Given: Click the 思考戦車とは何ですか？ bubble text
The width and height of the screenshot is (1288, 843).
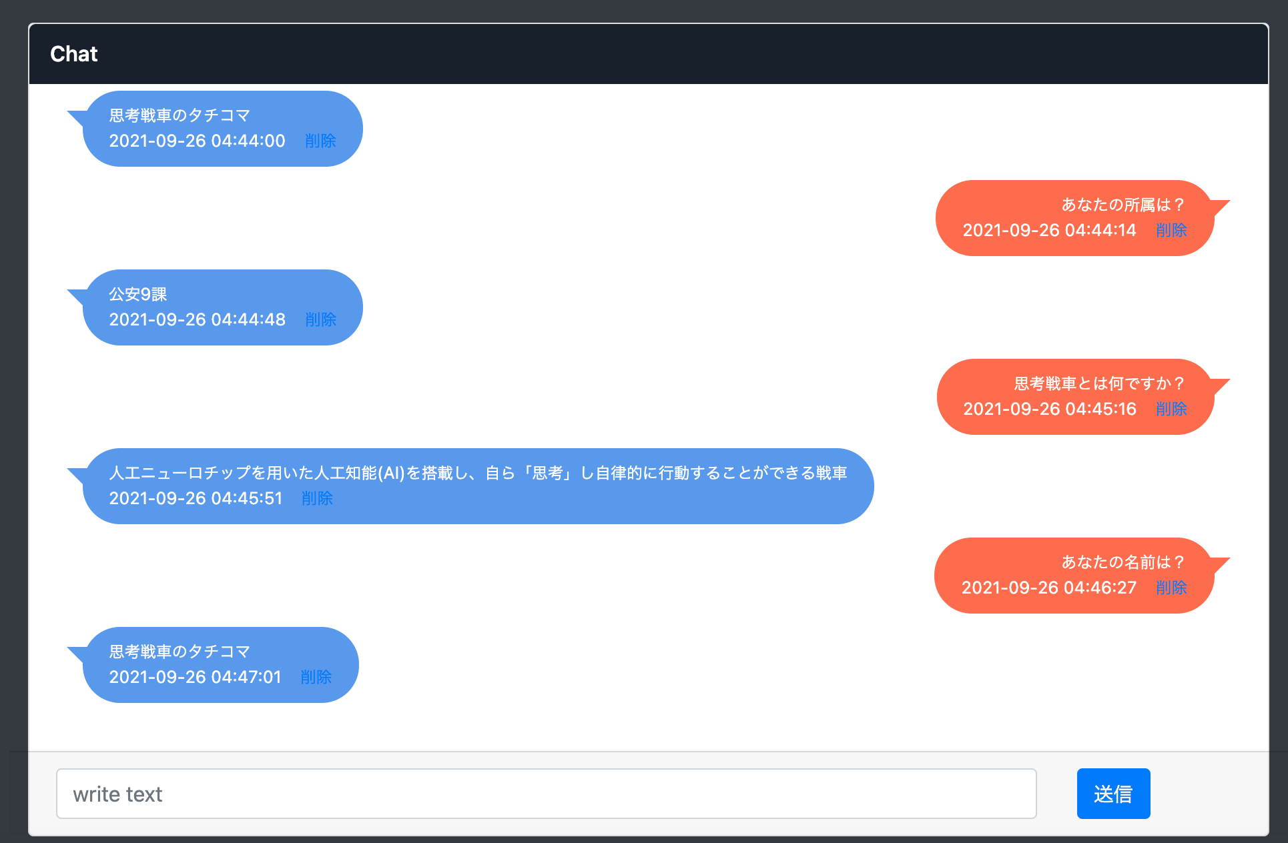Looking at the screenshot, I should pos(1100,383).
